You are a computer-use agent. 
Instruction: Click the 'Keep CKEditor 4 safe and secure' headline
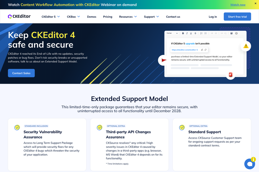pyautogui.click(x=41, y=40)
